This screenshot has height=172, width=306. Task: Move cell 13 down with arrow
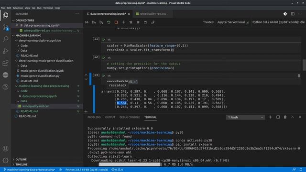click(x=86, y=79)
